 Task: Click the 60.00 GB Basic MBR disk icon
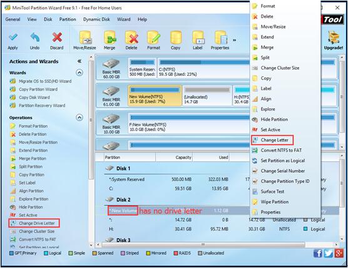(111, 64)
